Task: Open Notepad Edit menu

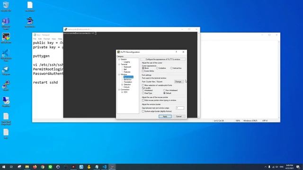Action: 40,39
